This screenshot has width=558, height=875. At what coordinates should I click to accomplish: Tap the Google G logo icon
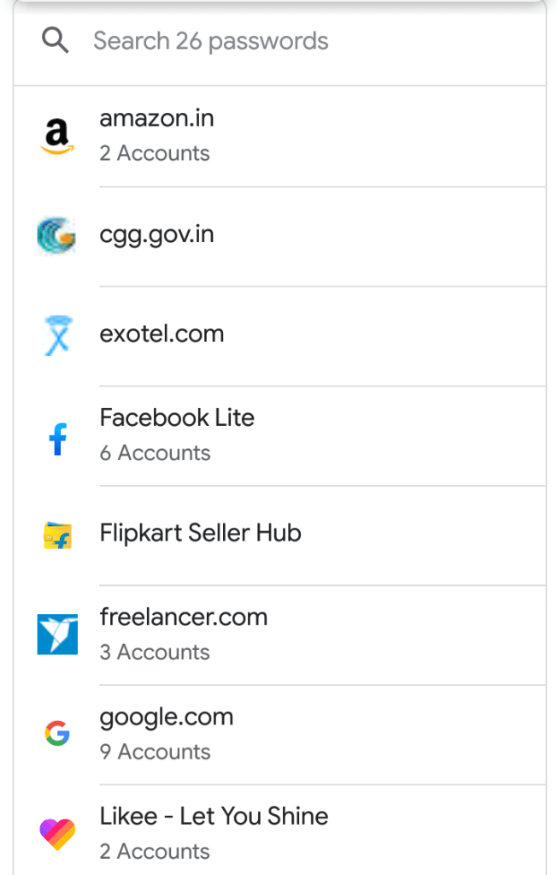(57, 734)
